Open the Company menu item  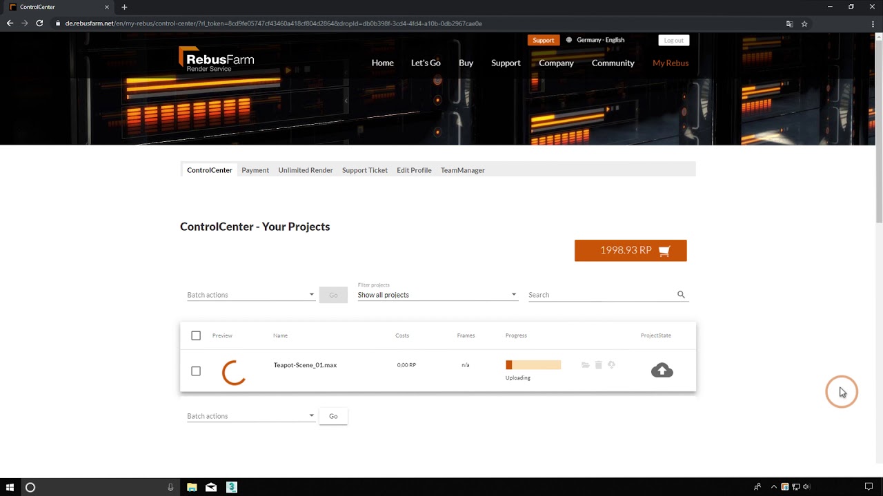click(556, 63)
